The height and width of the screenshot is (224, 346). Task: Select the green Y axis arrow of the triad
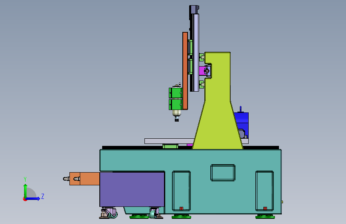(x=26, y=190)
